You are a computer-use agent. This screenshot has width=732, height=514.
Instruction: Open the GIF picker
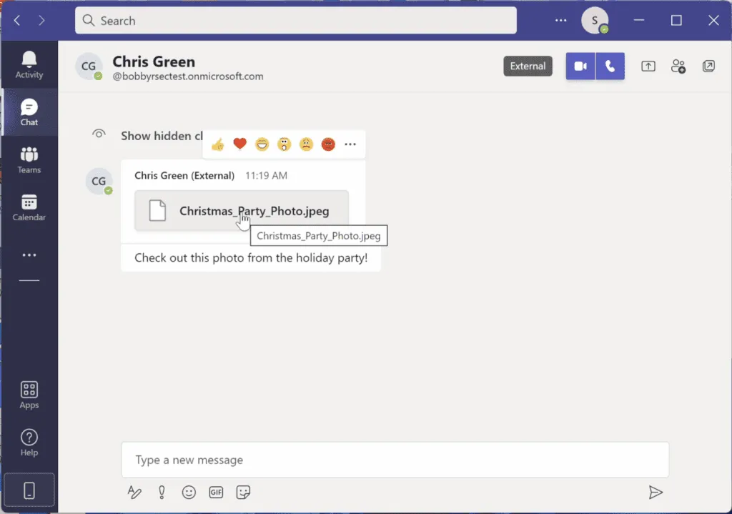pos(216,492)
